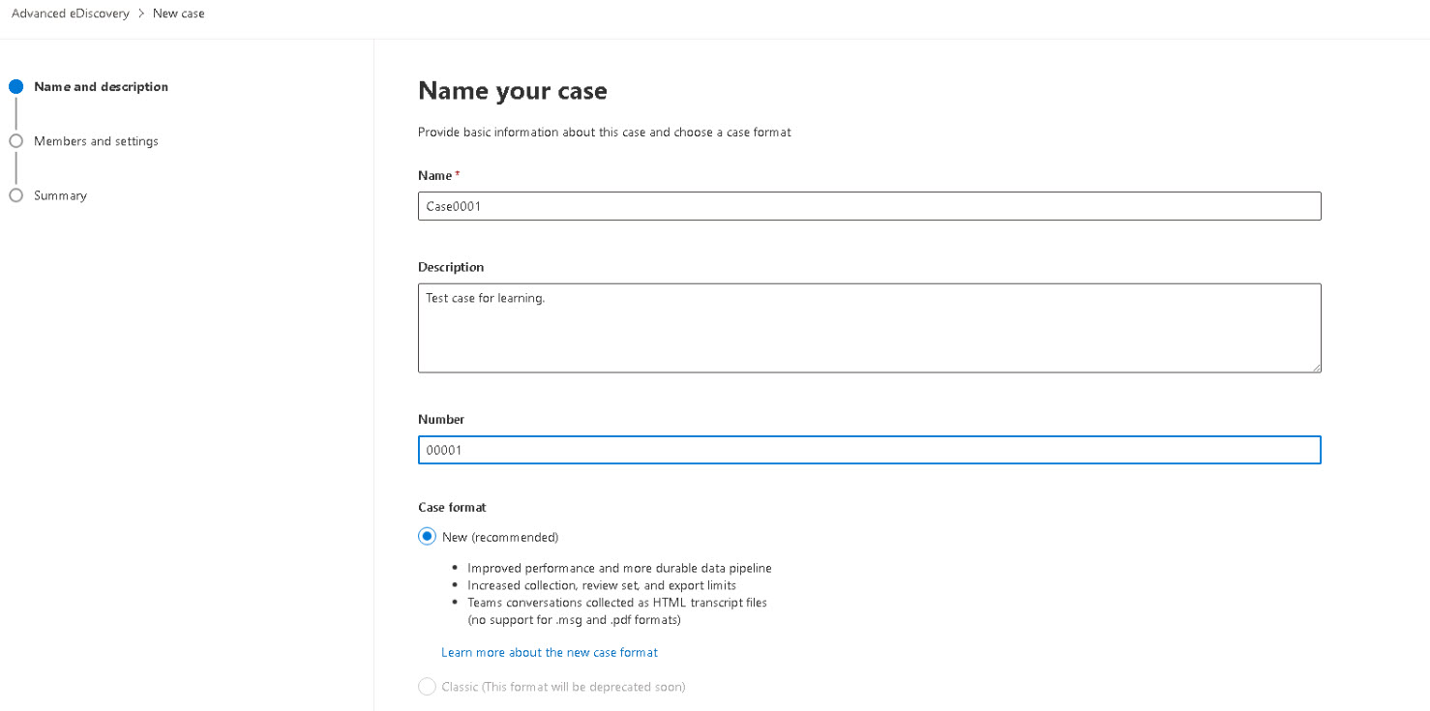The image size is (1430, 711).
Task: Navigate back via "Advanced eDiscovery" breadcrumb
Action: pos(70,13)
